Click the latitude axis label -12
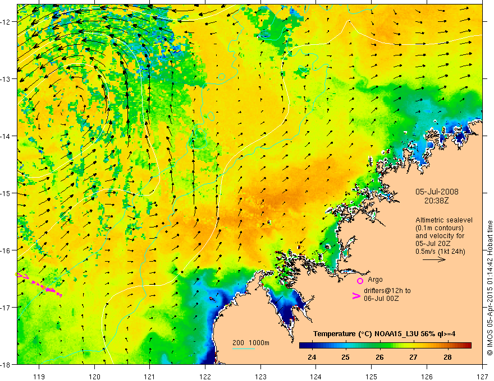The width and height of the screenshot is (494, 381). pyautogui.click(x=6, y=22)
